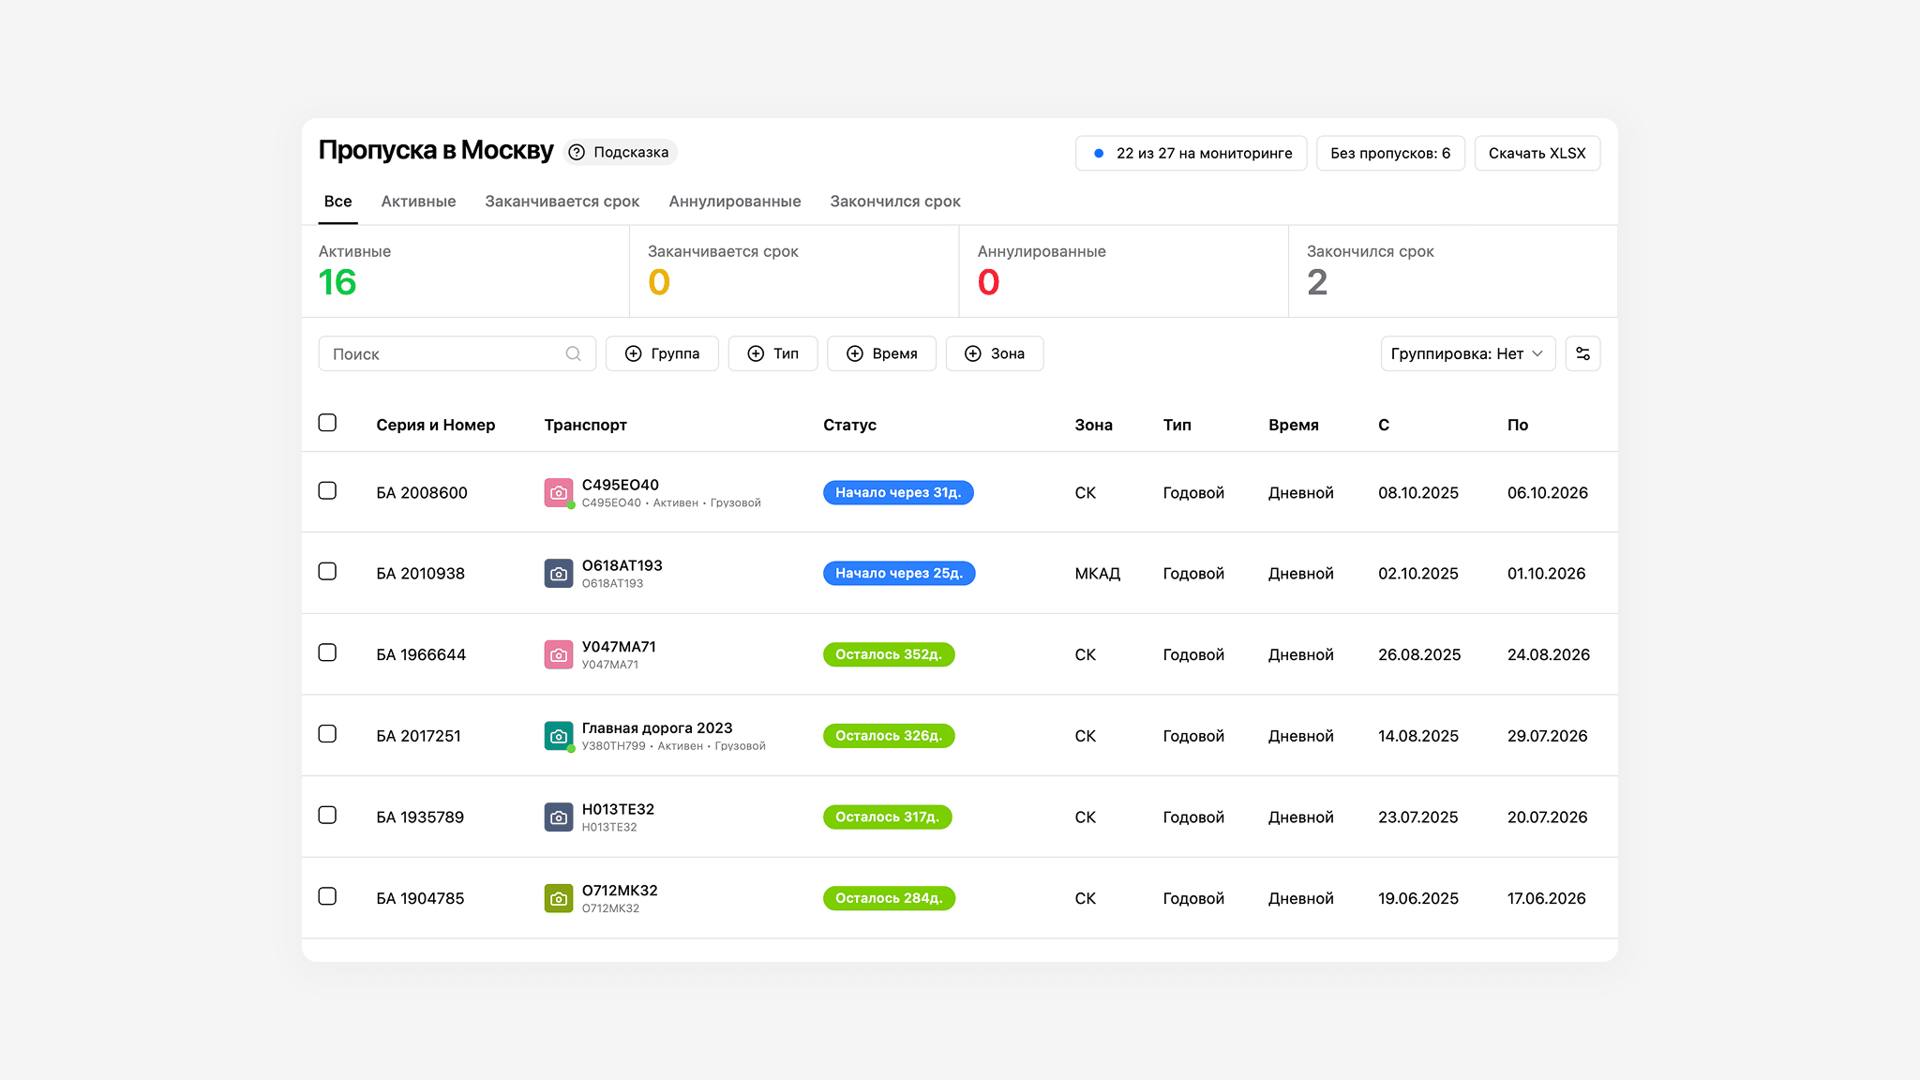The image size is (1920, 1080).
Task: Tick checkbox for pass БА 1966644
Action: point(327,652)
